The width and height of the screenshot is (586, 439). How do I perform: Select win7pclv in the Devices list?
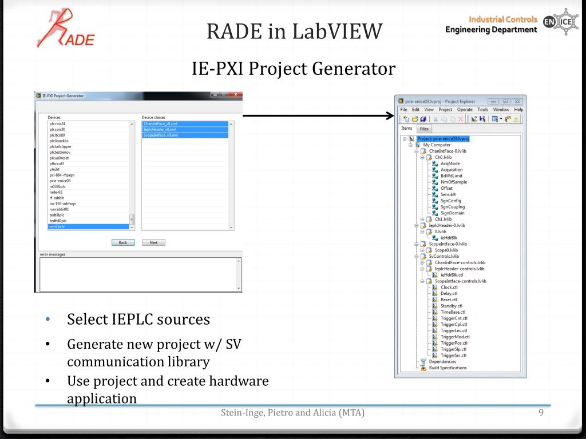[x=89, y=226]
